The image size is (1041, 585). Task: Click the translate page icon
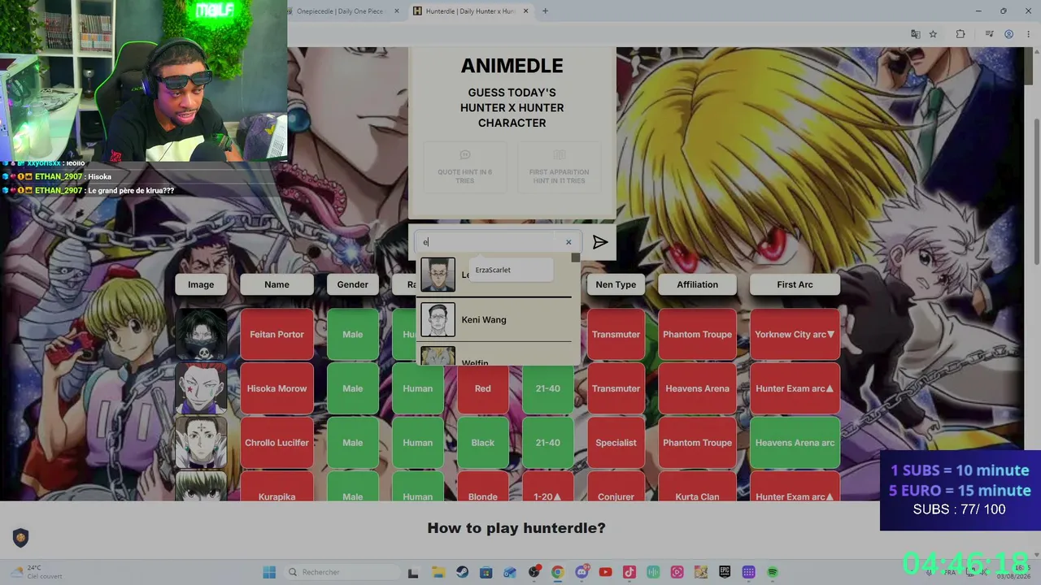pos(915,34)
